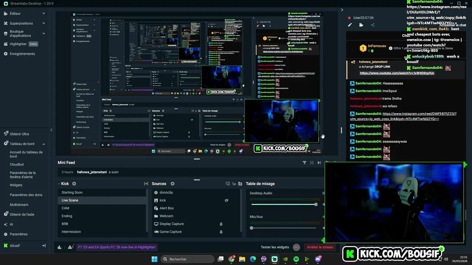Switch to the Intermission scene
This screenshot has width=472, height=265.
(x=102, y=232)
